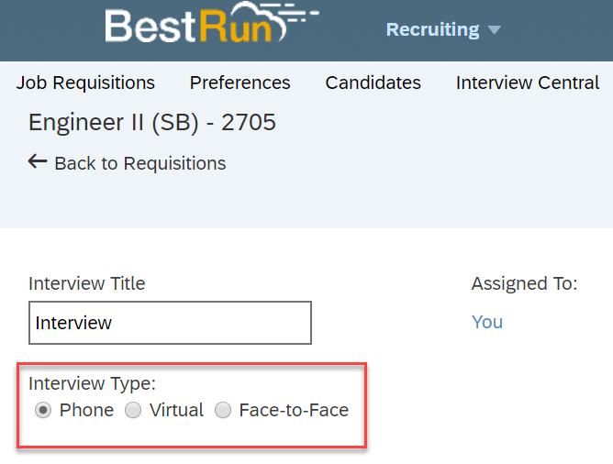Click the 'Virtual' option label text
Viewport: 613px width, 464px height.
[176, 410]
